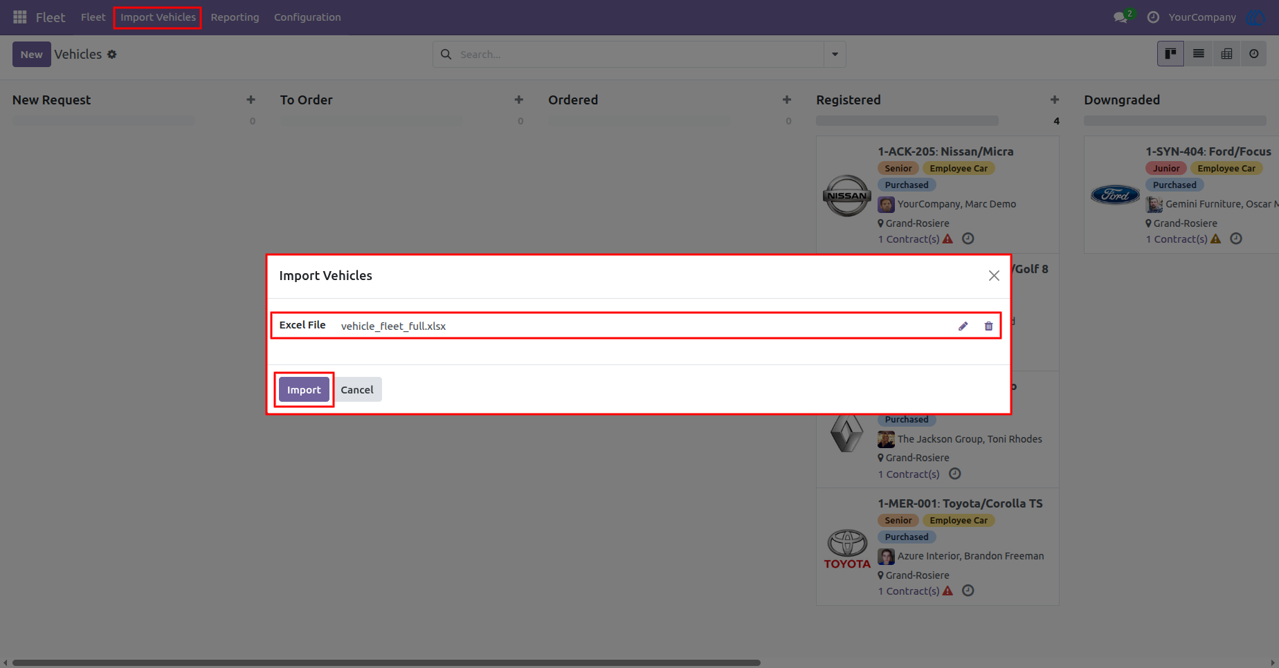Switch to List view
The image size is (1279, 668).
(x=1199, y=54)
